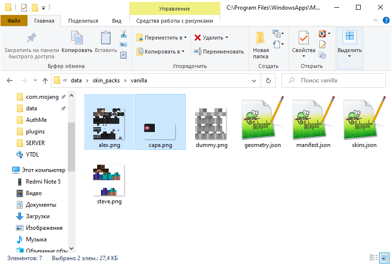Paste shortcut icon in clipboard group
The image size is (392, 264).
pyautogui.click(x=124, y=55)
